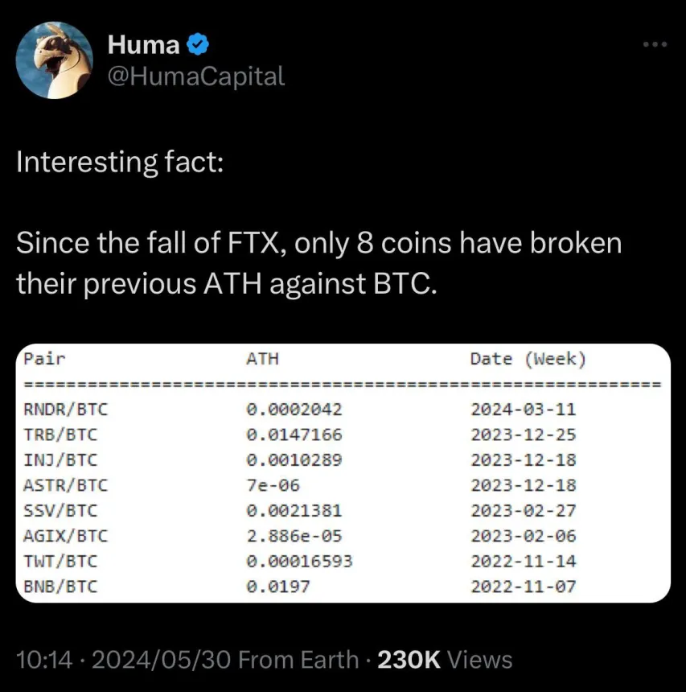
Task: Open the ATH table image attachment
Action: coord(343,472)
